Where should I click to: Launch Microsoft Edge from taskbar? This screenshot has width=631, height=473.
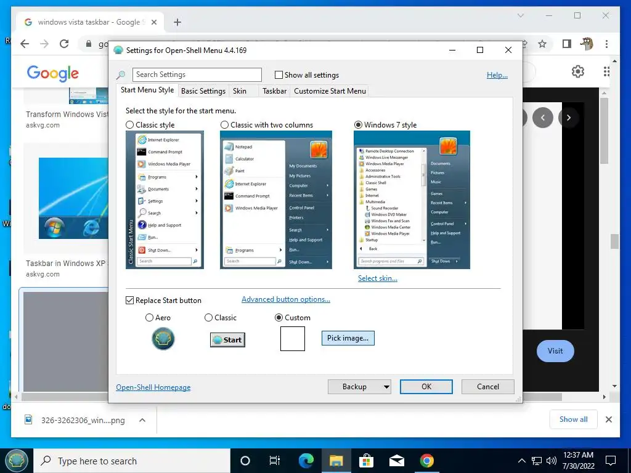[x=306, y=461]
